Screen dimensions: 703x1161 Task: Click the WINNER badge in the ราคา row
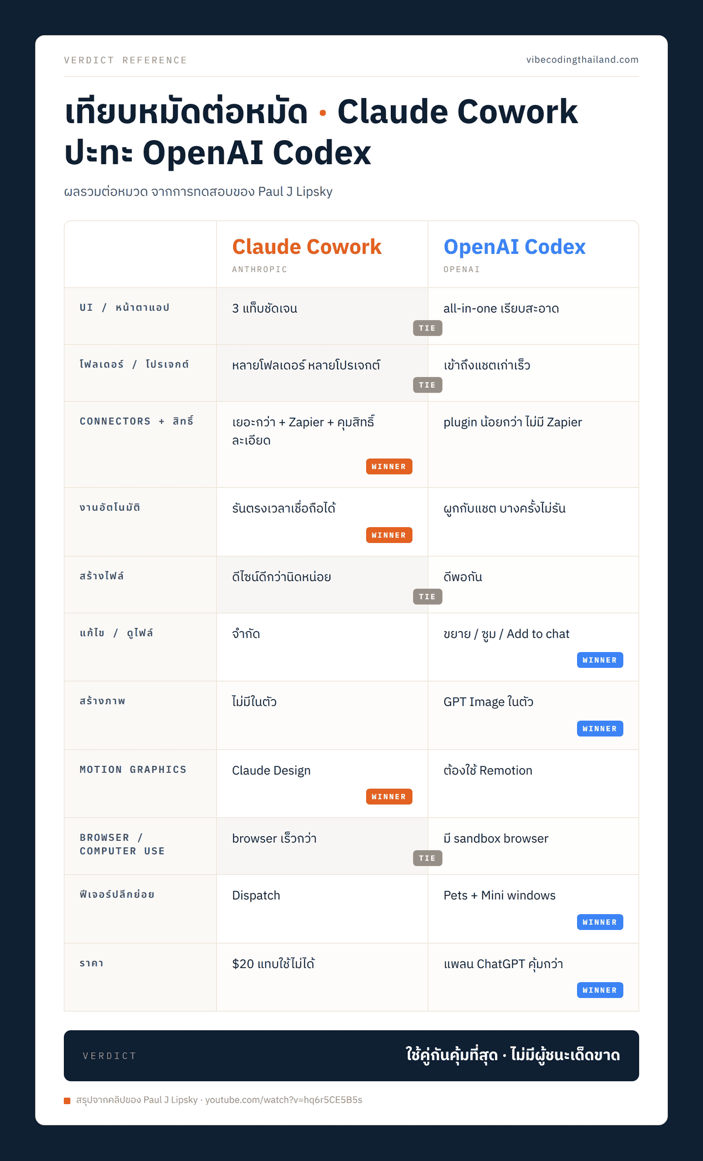600,990
